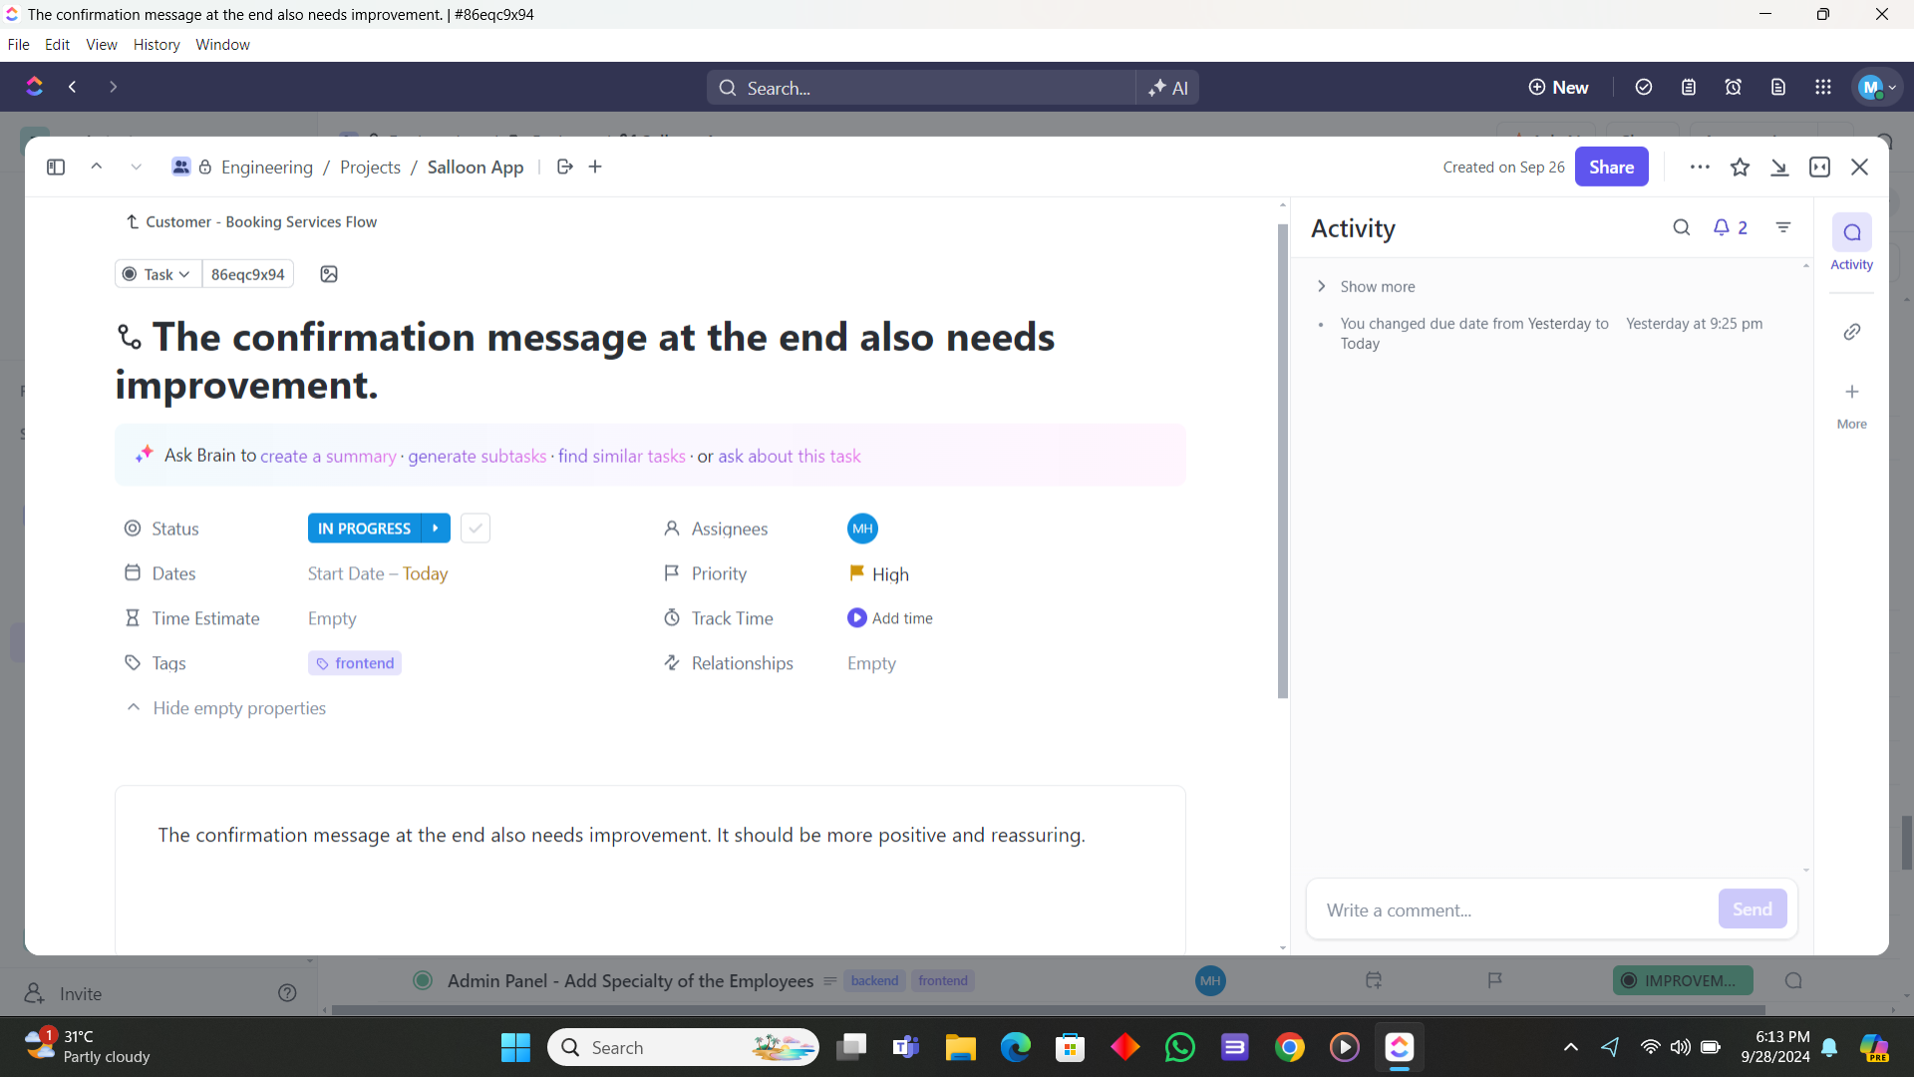Viewport: 1914px width, 1077px height.
Task: Open the History menu
Action: coord(157,45)
